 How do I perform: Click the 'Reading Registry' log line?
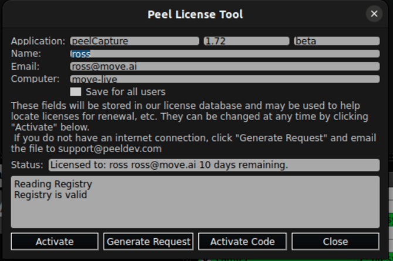(53, 184)
